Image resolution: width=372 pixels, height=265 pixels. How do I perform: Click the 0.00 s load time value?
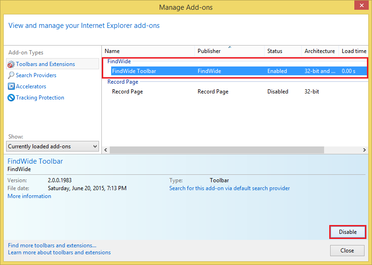(x=348, y=71)
